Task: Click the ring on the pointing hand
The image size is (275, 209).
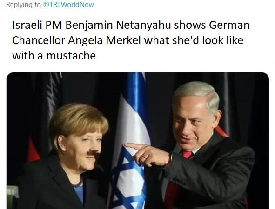Action: click(x=144, y=157)
